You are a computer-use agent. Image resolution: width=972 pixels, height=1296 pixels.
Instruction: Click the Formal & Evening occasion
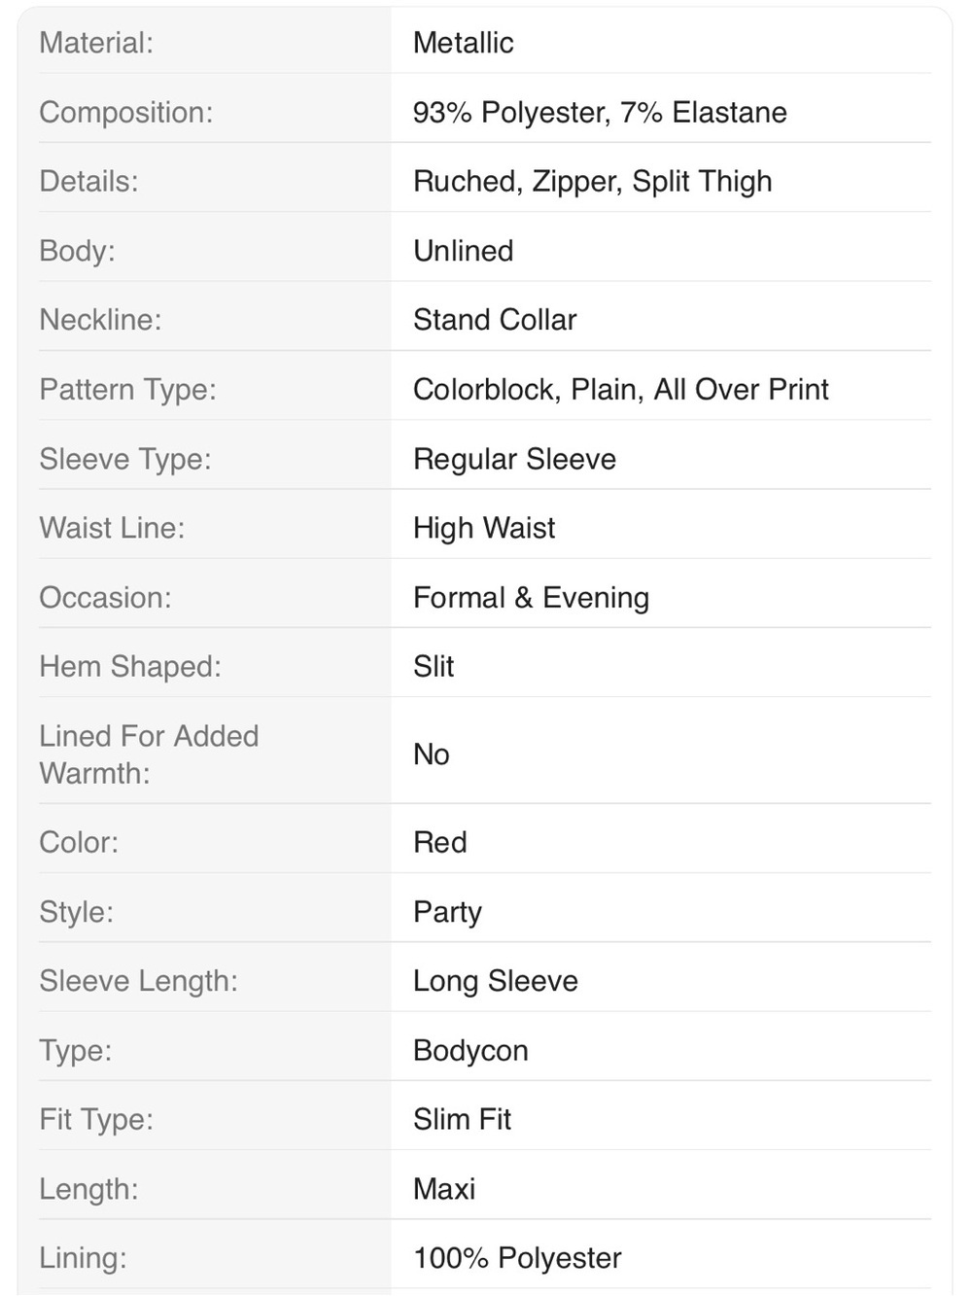(x=532, y=598)
